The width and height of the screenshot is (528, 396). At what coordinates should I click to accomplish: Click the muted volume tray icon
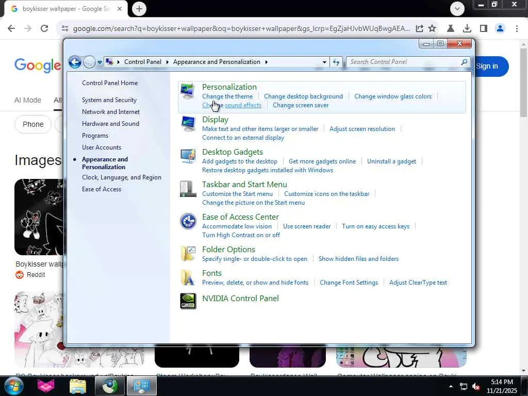[x=476, y=387]
